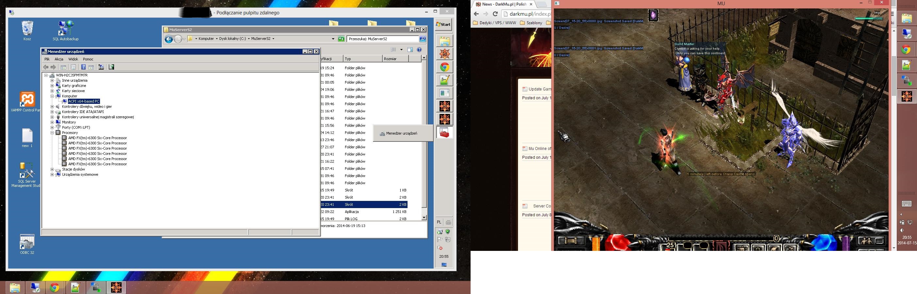Screen dimensions: 917x294
Task: Click the Properties sheet icon in device manager toolbar
Action: point(73,67)
